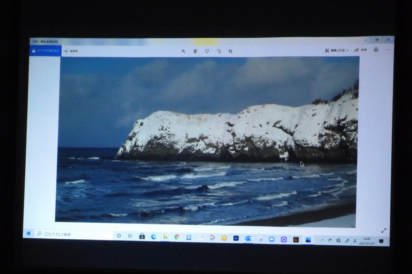412x274 pixels.
Task: Click the zoom magnifier icon in toolbar
Action: [183, 51]
